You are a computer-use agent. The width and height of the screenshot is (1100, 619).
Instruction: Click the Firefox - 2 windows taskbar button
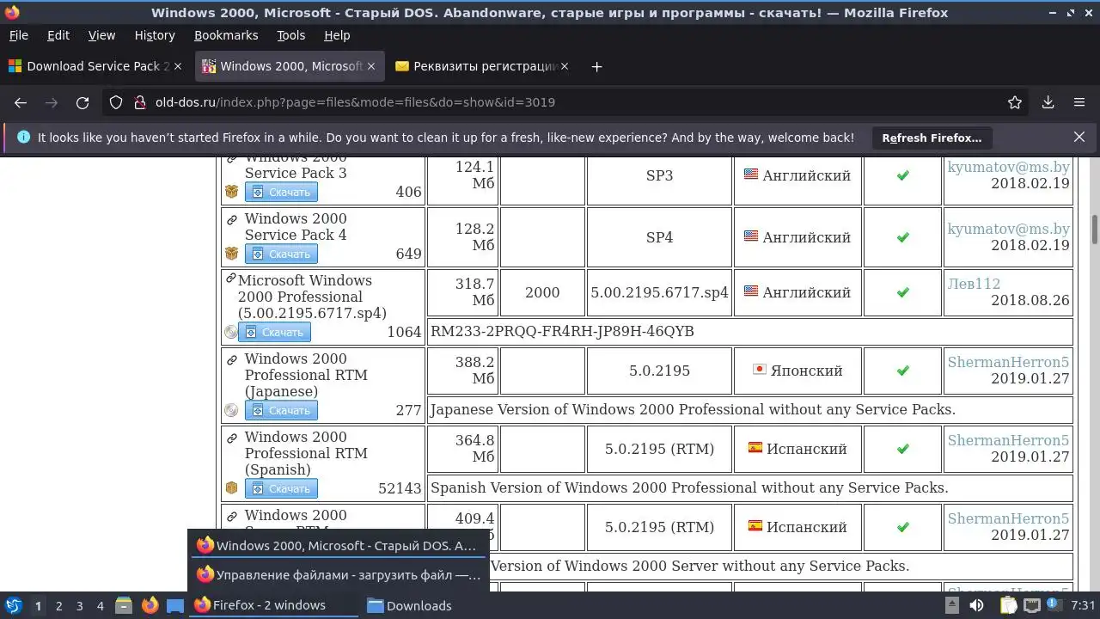[x=273, y=605]
